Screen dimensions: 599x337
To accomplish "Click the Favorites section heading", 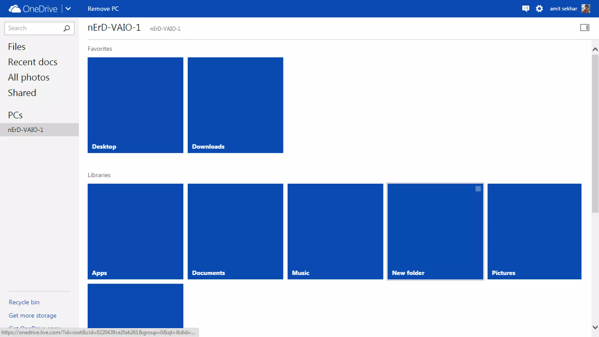I will pos(100,49).
